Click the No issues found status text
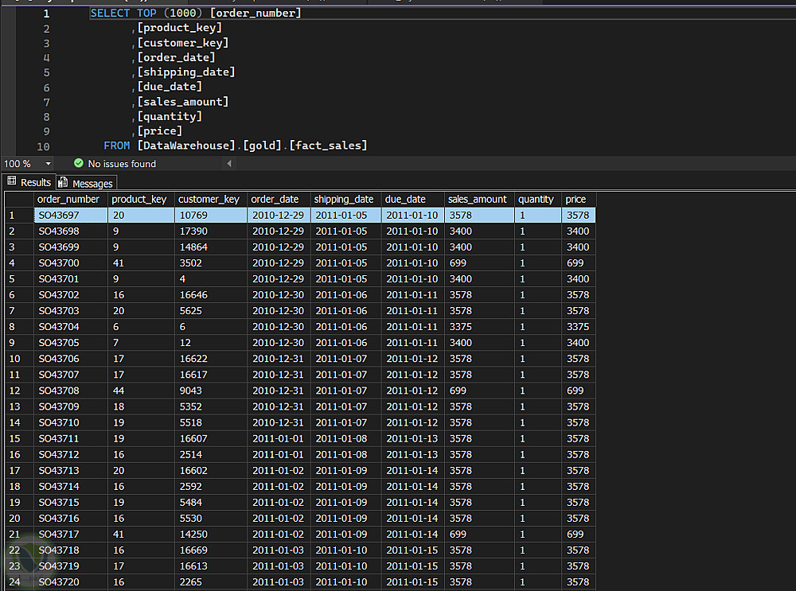Image resolution: width=796 pixels, height=591 pixels. [x=122, y=164]
